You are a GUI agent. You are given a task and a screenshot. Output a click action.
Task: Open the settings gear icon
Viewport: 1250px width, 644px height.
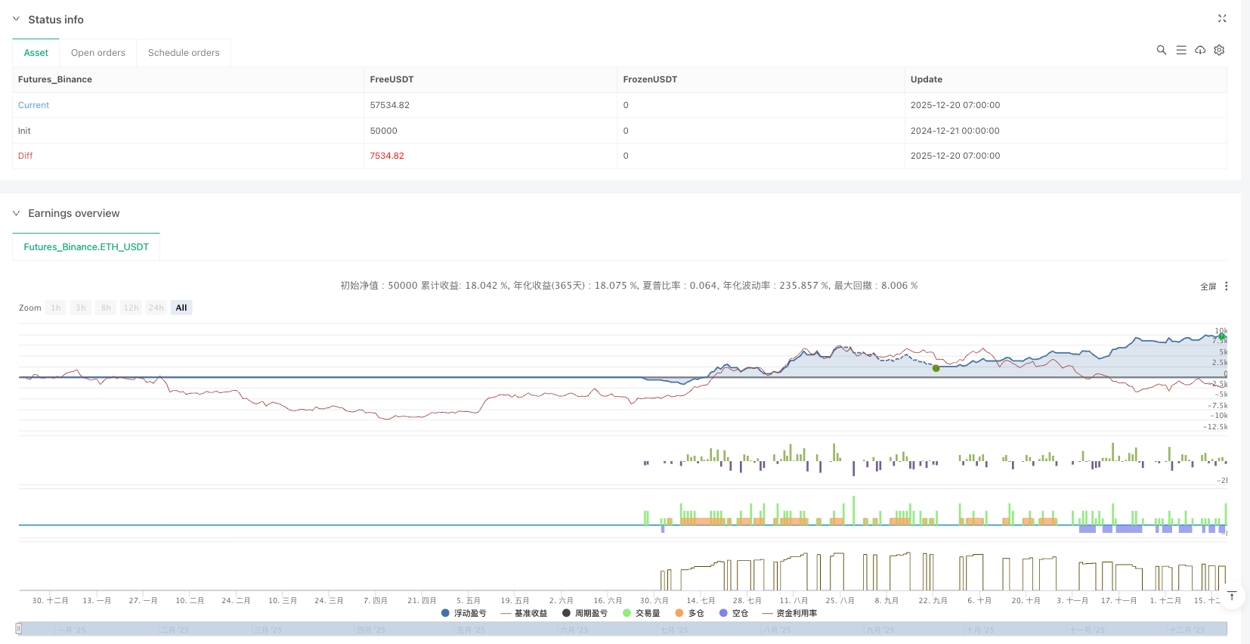click(x=1219, y=50)
